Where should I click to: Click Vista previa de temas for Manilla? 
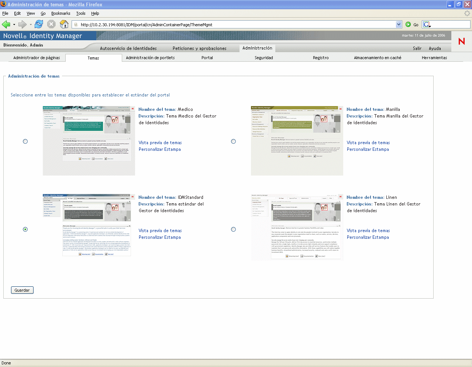tap(368, 143)
